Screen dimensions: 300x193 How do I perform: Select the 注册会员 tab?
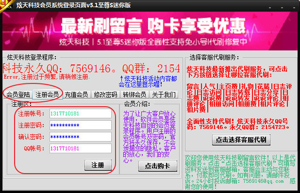pyautogui.click(x=47, y=95)
